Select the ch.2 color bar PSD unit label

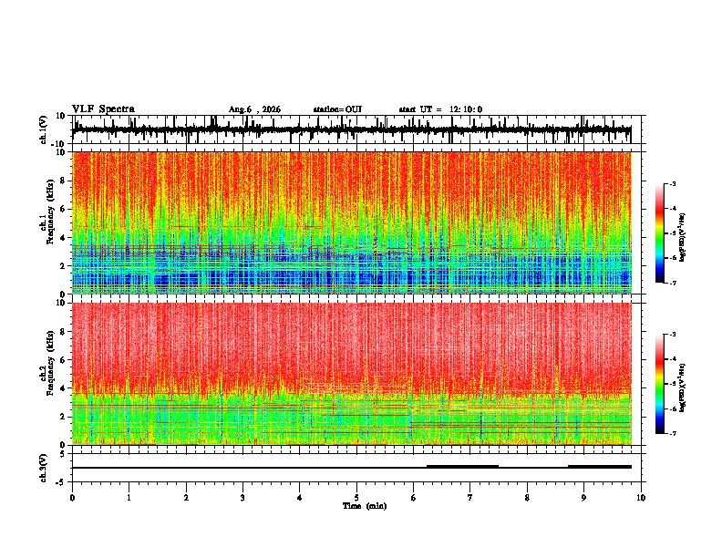click(x=683, y=387)
